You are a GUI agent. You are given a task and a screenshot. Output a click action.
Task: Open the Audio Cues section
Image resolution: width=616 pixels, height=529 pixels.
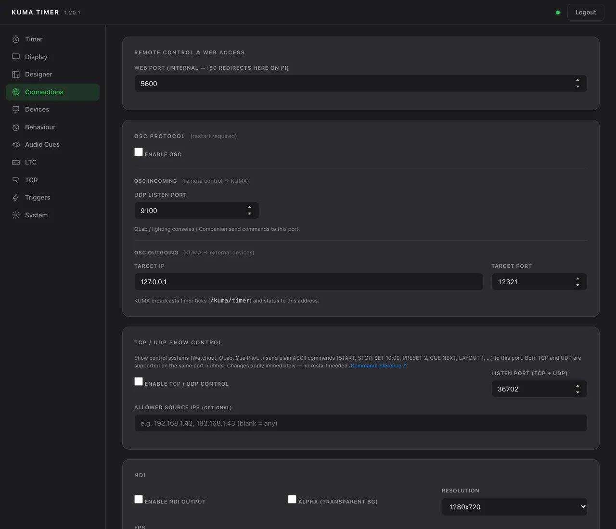[53, 145]
